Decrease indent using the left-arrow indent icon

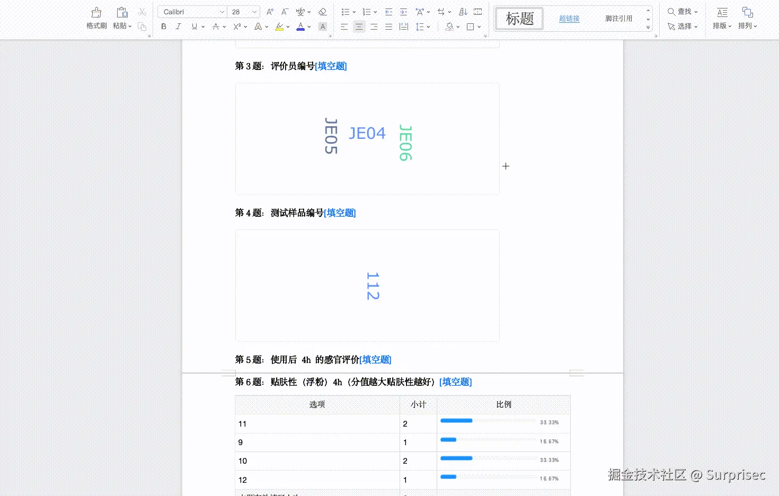(388, 11)
